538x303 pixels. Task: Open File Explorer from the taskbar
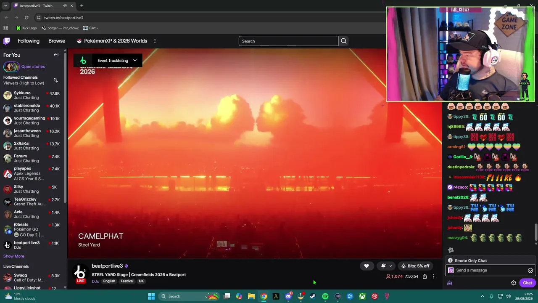click(x=251, y=296)
